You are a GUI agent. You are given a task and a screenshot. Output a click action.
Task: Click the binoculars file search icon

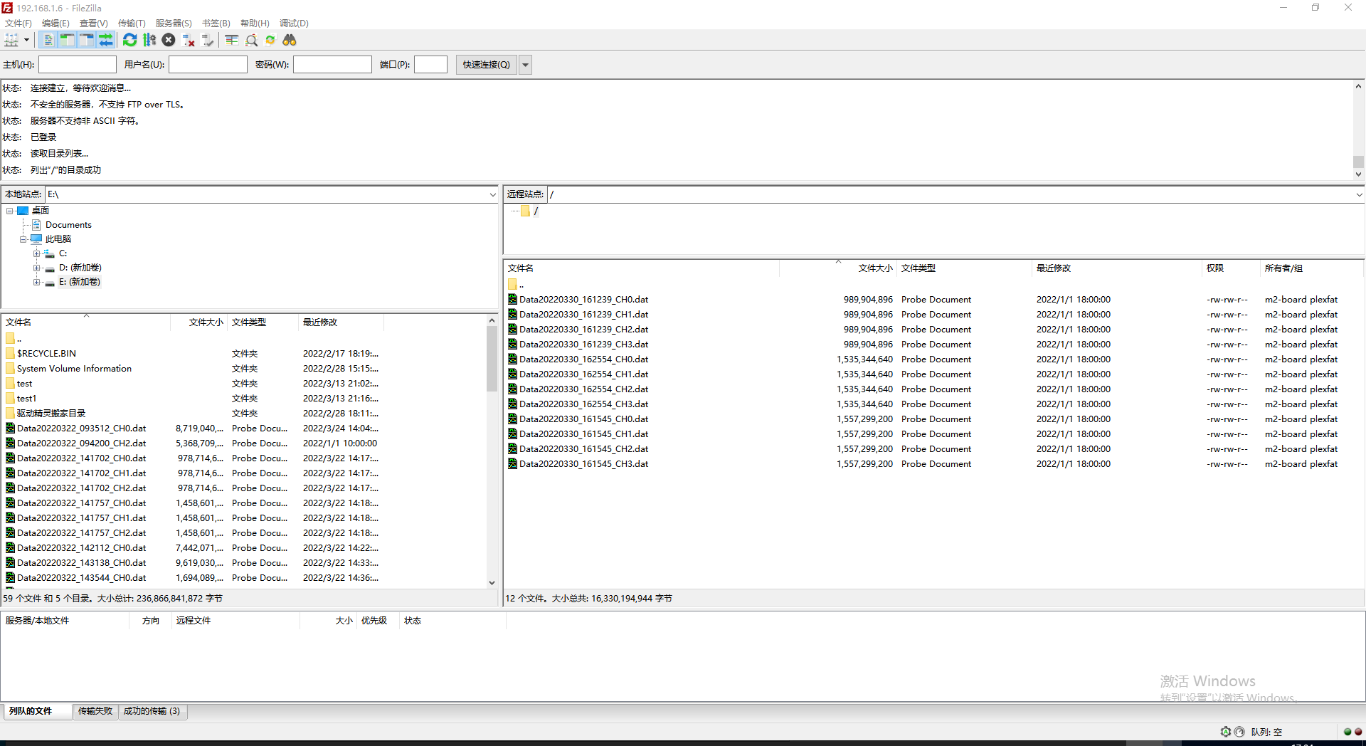coord(290,41)
